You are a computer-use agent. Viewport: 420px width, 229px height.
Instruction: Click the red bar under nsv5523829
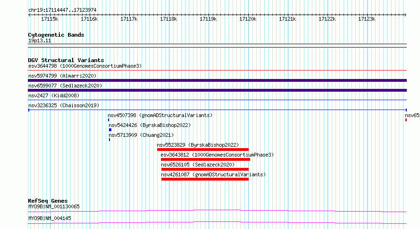203,150
